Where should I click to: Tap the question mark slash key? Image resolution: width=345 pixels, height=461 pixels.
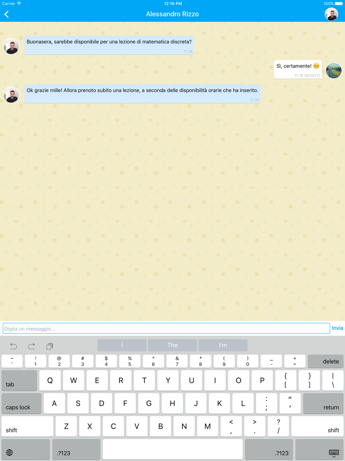(x=278, y=426)
